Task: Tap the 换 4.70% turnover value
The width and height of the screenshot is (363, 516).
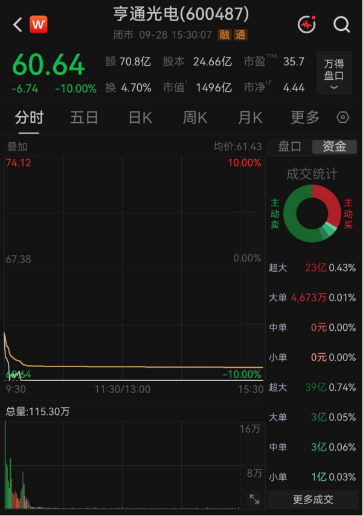Action: point(128,88)
